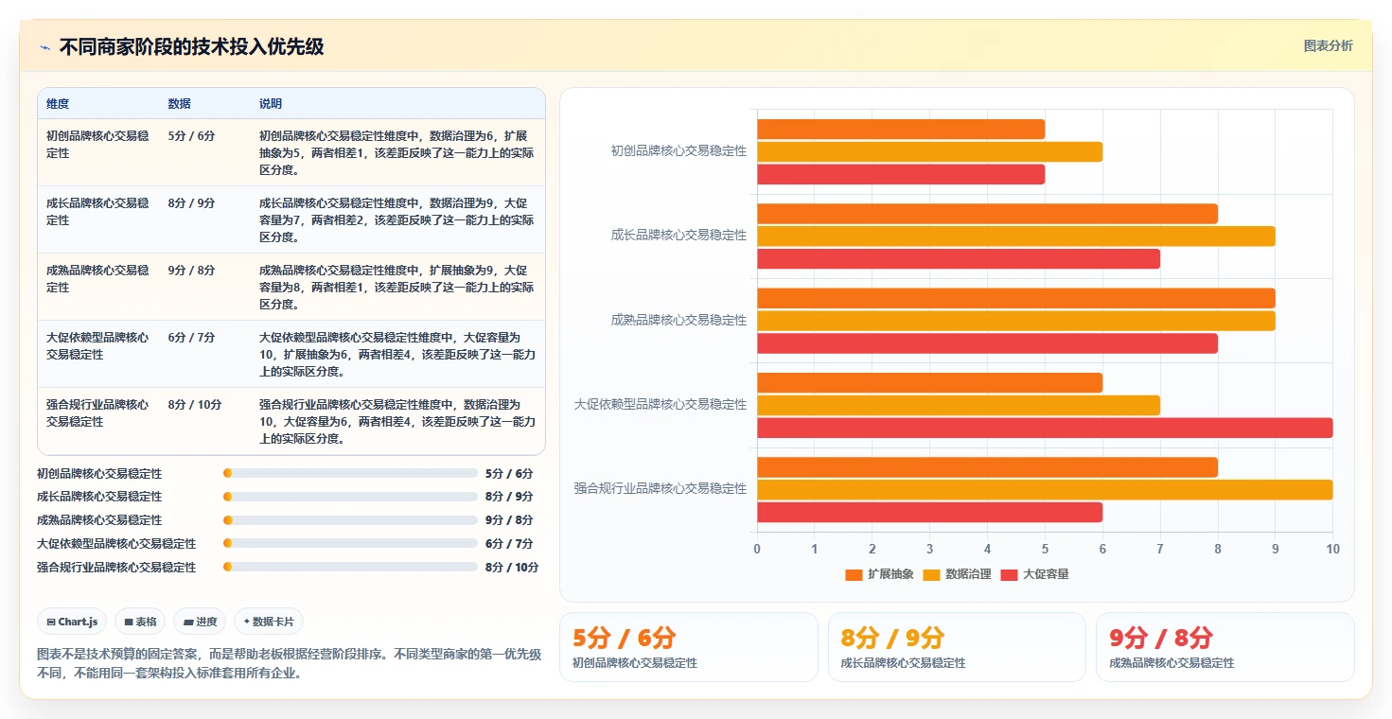Click the 成熟品牌 orange 扩展抽象 bar
1392x719 pixels.
click(x=1016, y=298)
